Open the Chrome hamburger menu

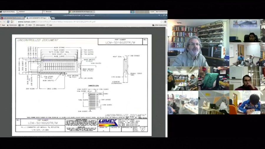coord(165,22)
